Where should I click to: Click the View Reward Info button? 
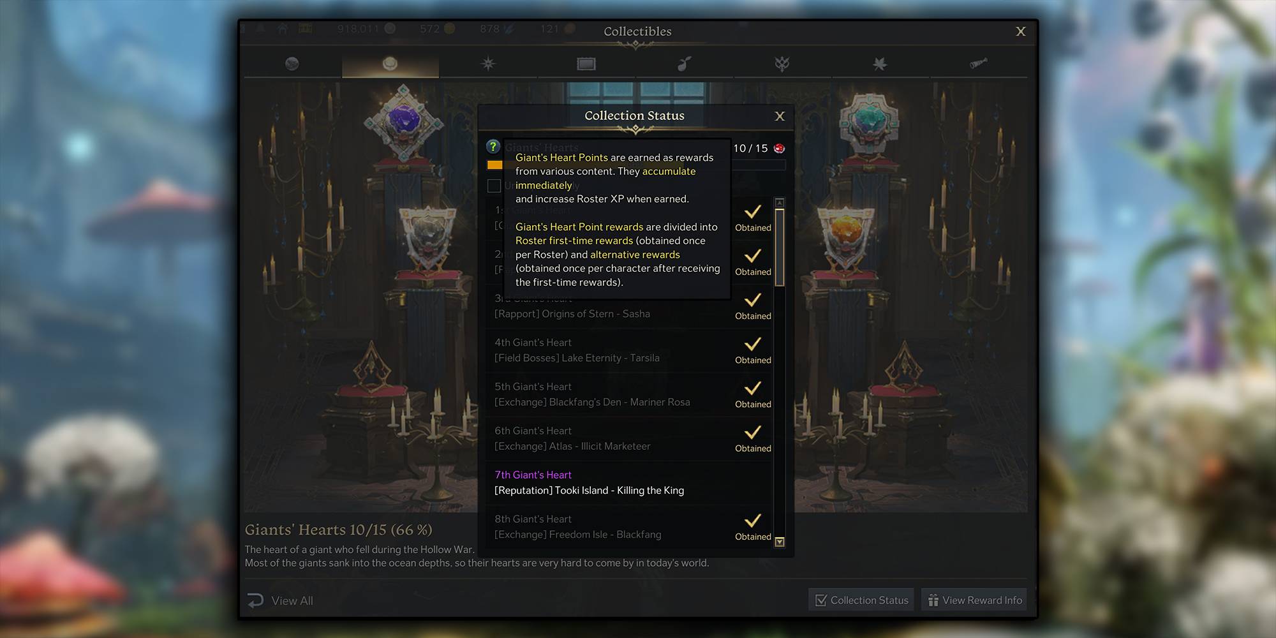(974, 600)
